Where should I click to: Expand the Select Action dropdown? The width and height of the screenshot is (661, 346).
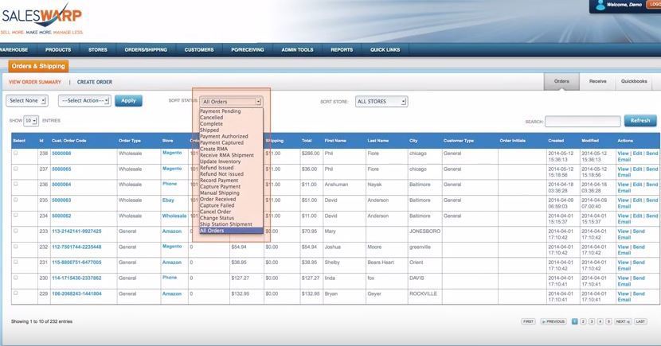click(x=84, y=101)
